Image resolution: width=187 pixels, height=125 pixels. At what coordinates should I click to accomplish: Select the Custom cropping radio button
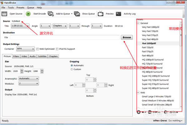pyautogui.click(x=72, y=69)
